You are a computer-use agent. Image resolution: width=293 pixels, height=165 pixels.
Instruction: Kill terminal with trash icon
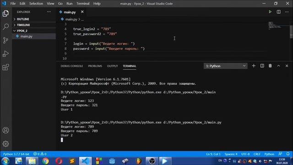click(x=270, y=66)
